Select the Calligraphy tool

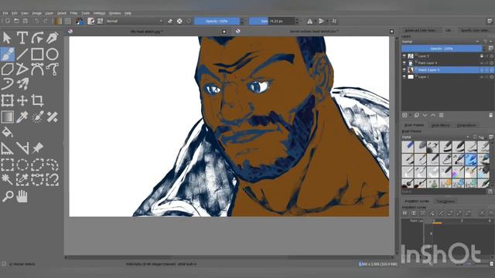point(53,38)
